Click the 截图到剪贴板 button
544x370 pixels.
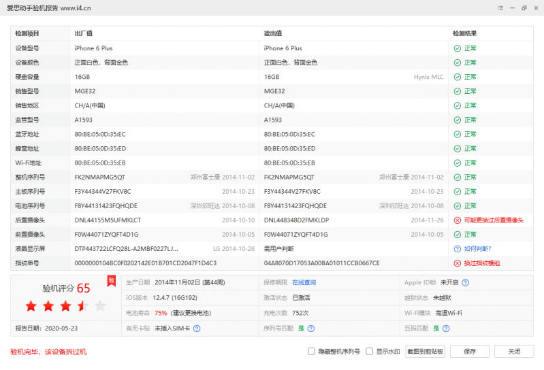[426, 352]
